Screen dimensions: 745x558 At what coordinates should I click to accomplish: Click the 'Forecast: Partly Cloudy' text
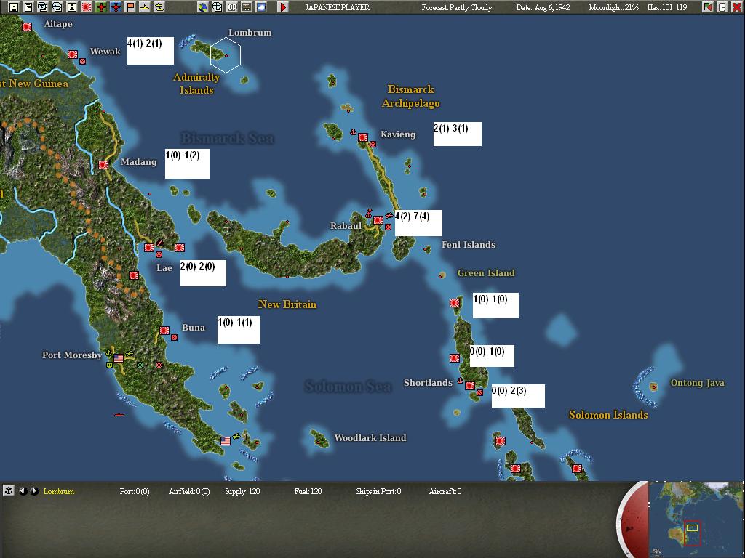pos(457,7)
